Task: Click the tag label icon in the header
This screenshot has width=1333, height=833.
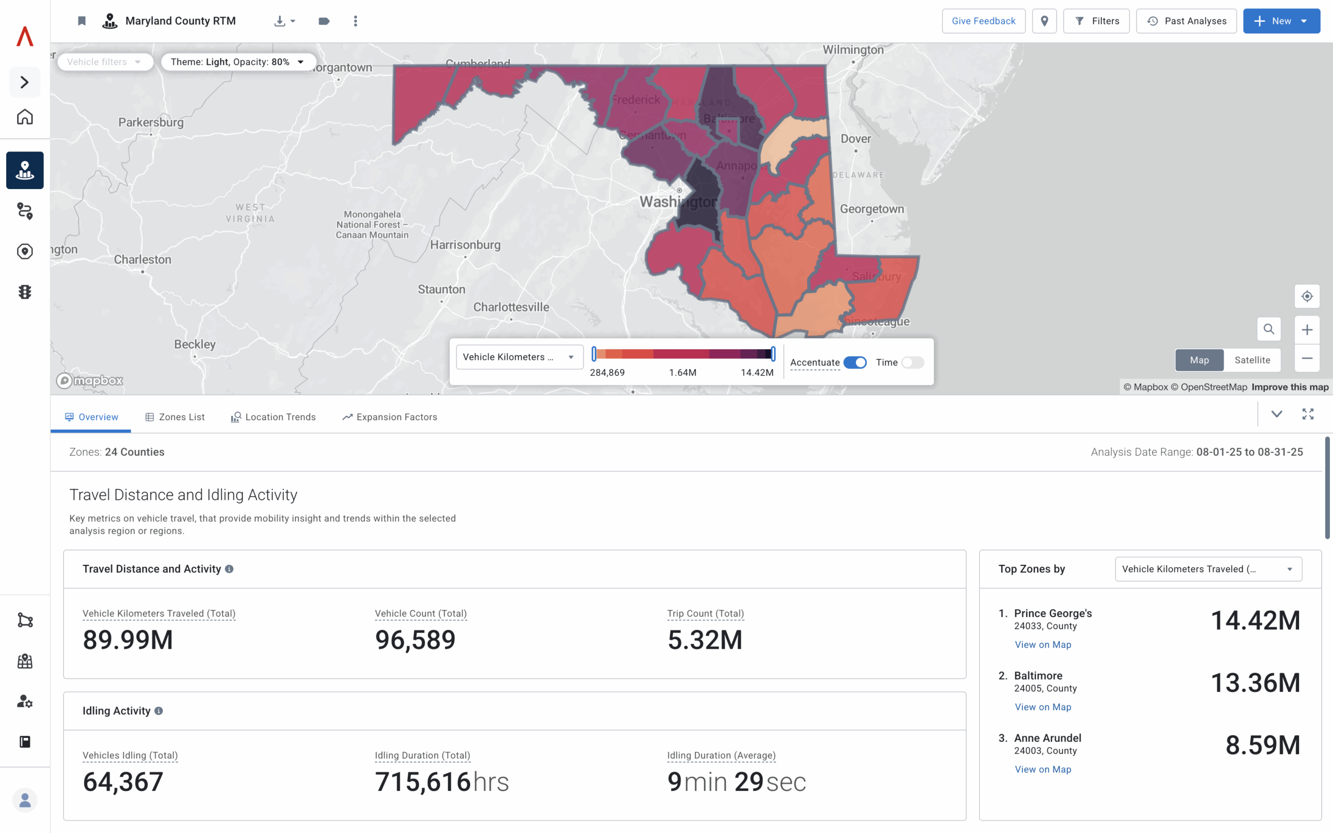Action: 324,21
